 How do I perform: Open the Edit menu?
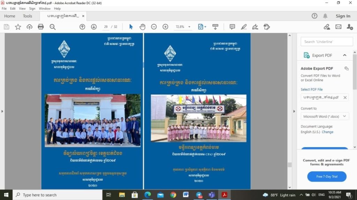click(13, 8)
